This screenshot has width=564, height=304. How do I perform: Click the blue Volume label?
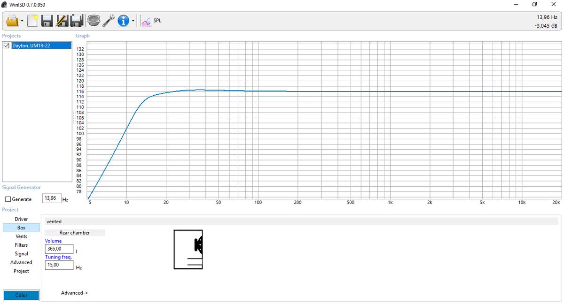53,241
